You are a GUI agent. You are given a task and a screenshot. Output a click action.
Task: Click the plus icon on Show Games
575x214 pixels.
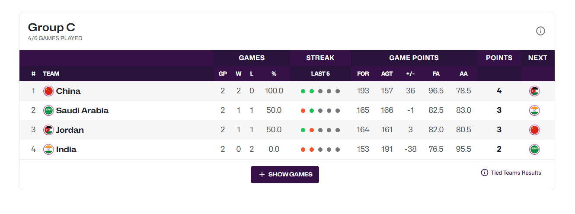[262, 175]
